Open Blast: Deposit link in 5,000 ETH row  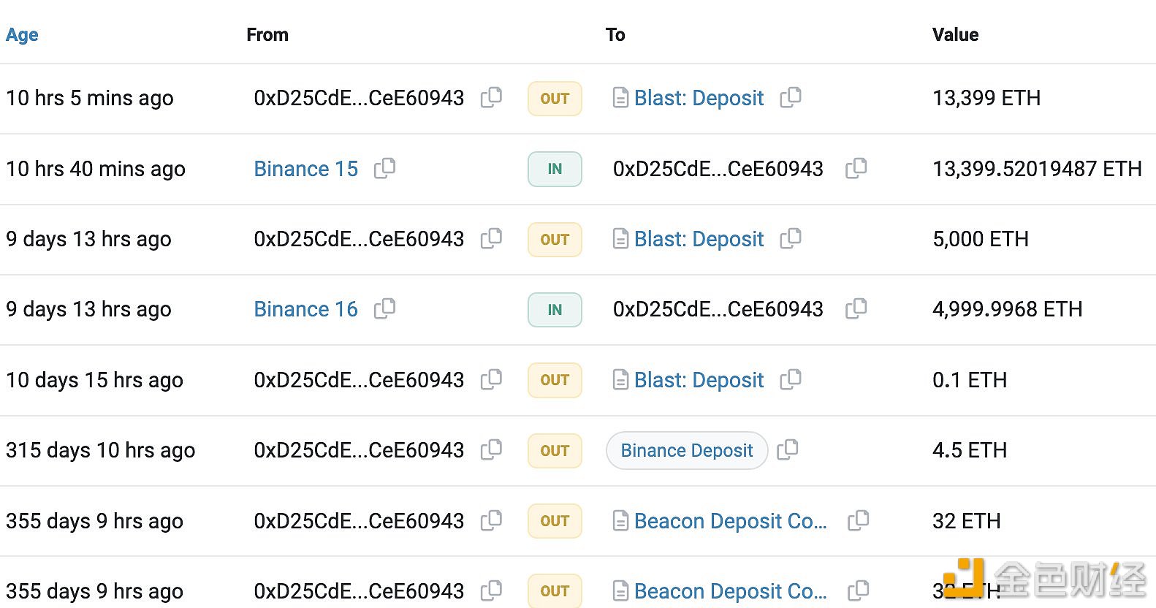pos(699,239)
